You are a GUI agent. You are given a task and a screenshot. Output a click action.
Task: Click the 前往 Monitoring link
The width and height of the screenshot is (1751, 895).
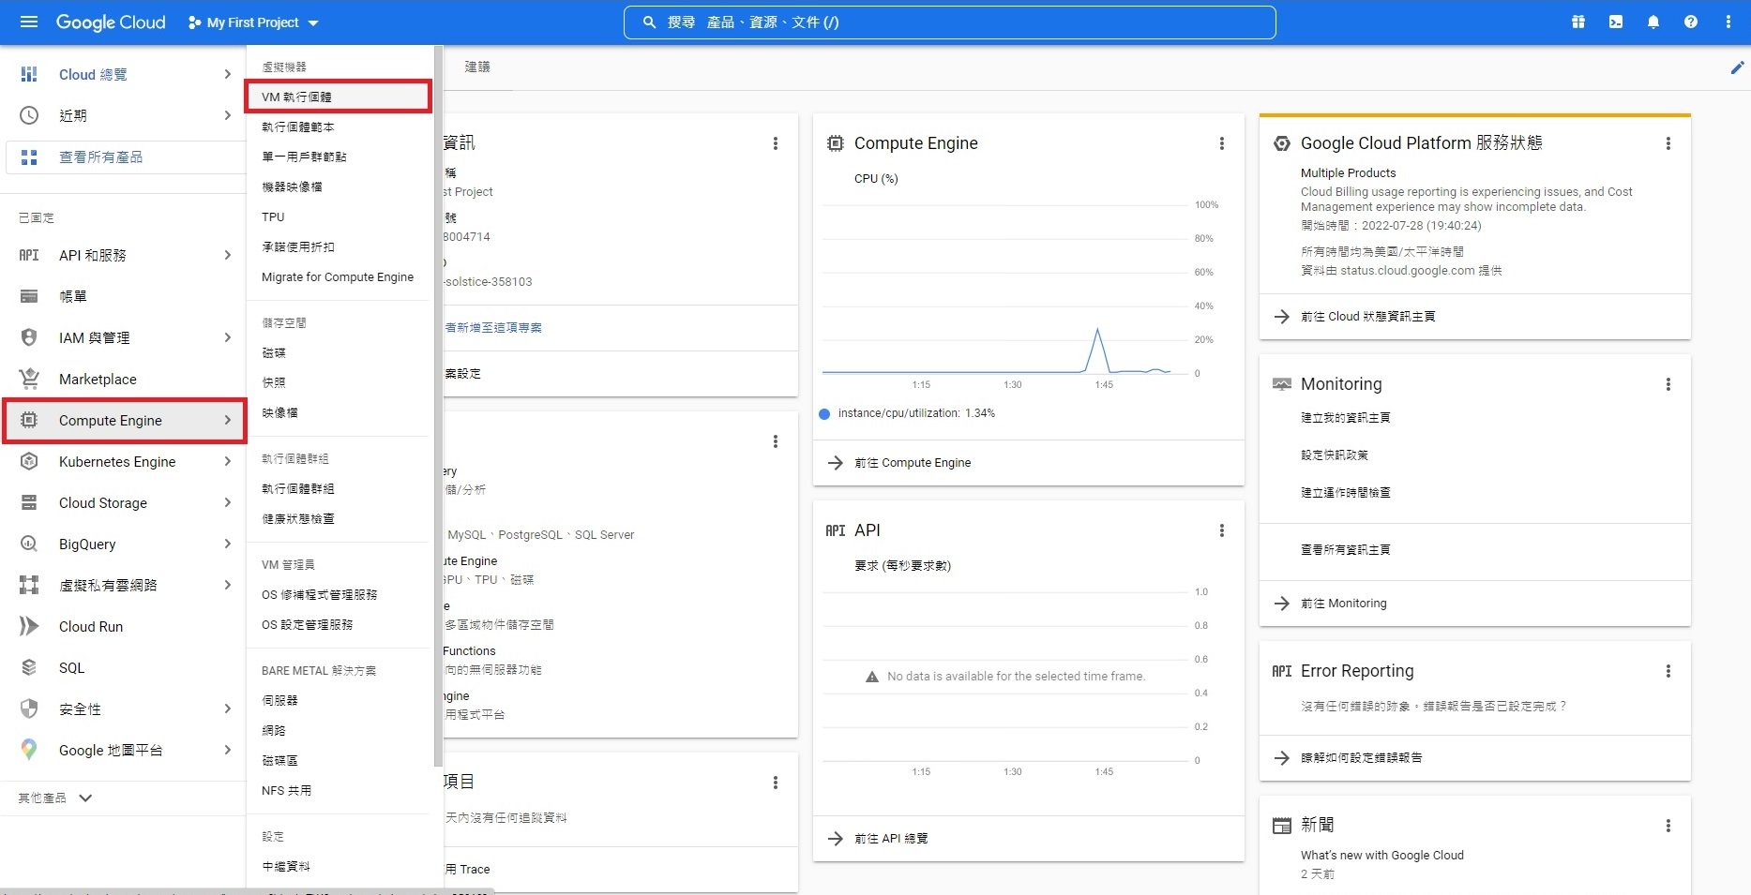1343,603
